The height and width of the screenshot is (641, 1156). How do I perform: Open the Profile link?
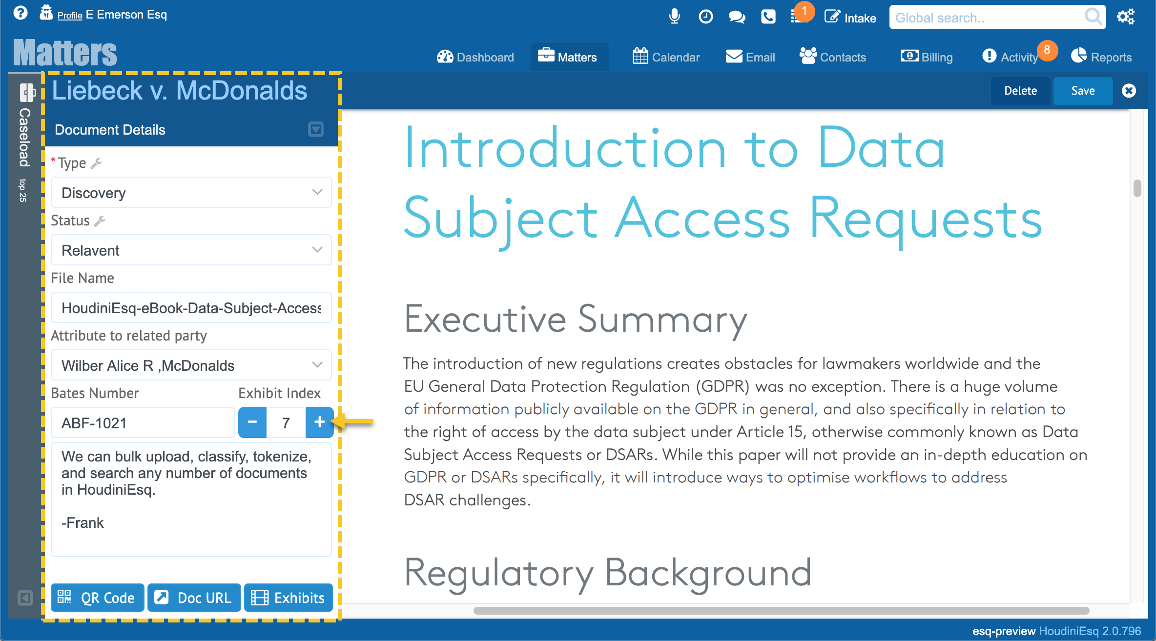[x=70, y=16]
